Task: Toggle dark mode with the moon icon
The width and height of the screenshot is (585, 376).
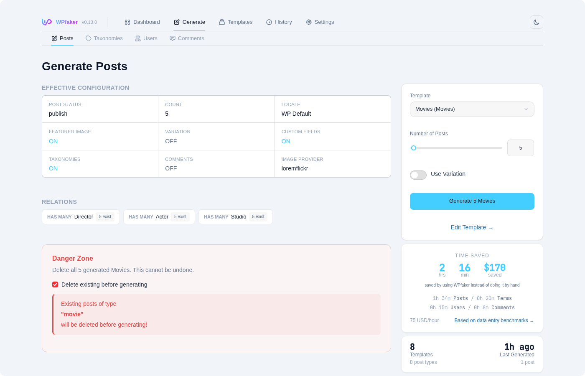Action: pyautogui.click(x=536, y=22)
